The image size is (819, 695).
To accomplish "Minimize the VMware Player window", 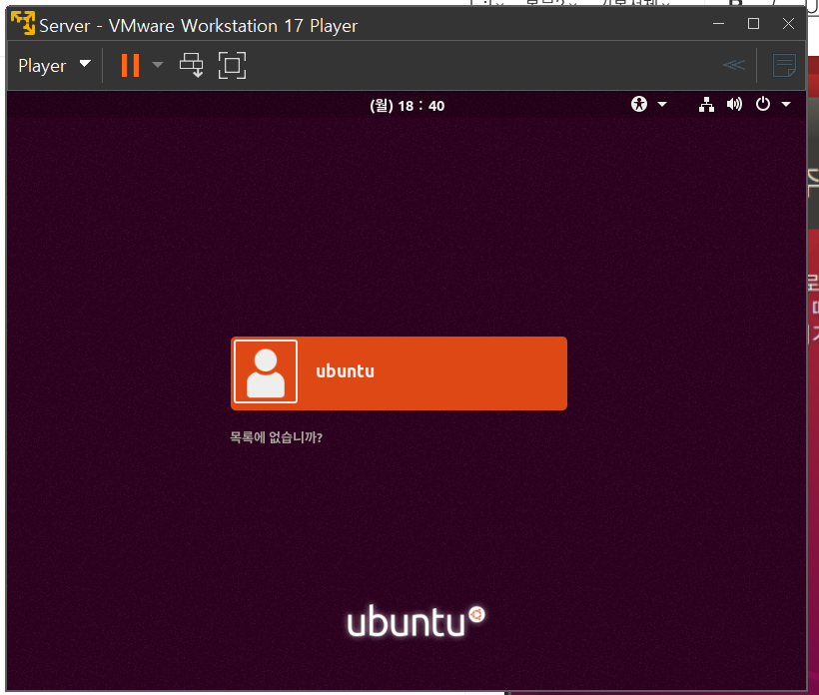I will [x=719, y=24].
